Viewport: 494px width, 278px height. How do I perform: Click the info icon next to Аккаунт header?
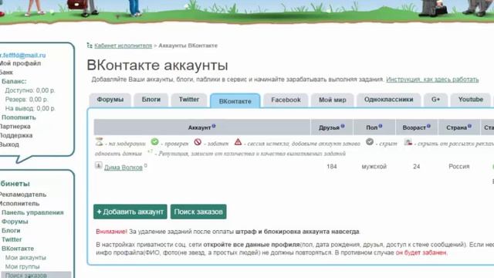[214, 126]
